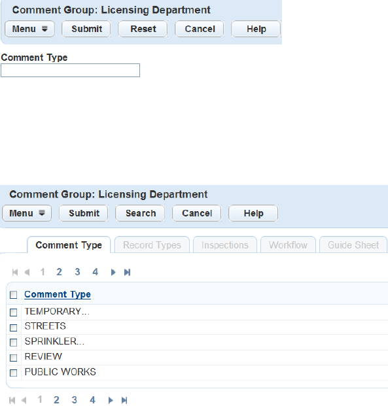Check the REVIEW row checkbox

pos(14,358)
